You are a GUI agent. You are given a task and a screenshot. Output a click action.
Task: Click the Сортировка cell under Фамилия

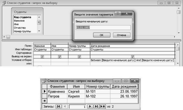tap(42, 53)
